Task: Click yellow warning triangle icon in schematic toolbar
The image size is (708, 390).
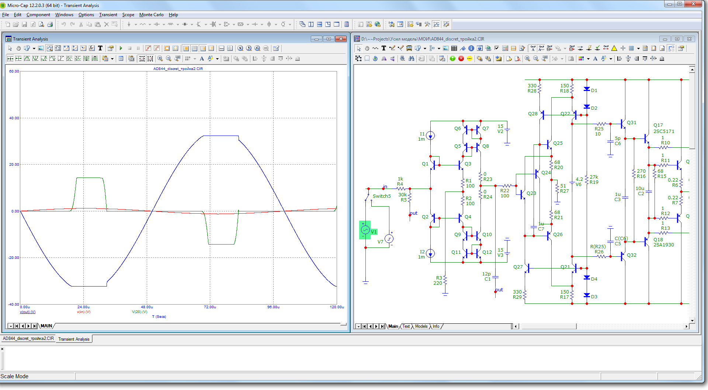Action: coord(614,48)
